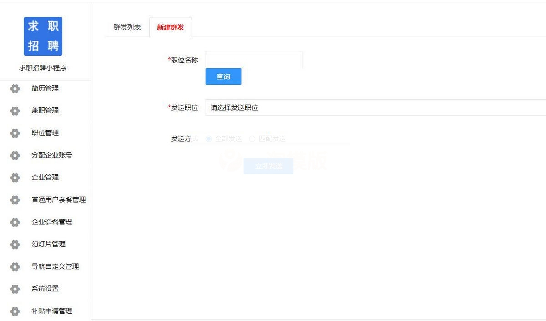Click the gear icon beside 系统设置

[x=15, y=289]
